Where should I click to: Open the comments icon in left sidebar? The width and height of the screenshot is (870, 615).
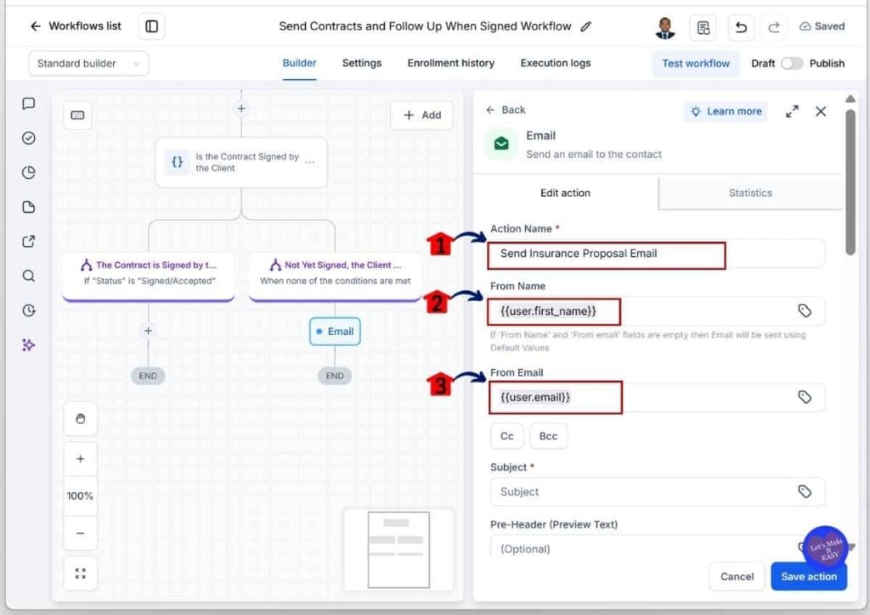click(x=28, y=103)
